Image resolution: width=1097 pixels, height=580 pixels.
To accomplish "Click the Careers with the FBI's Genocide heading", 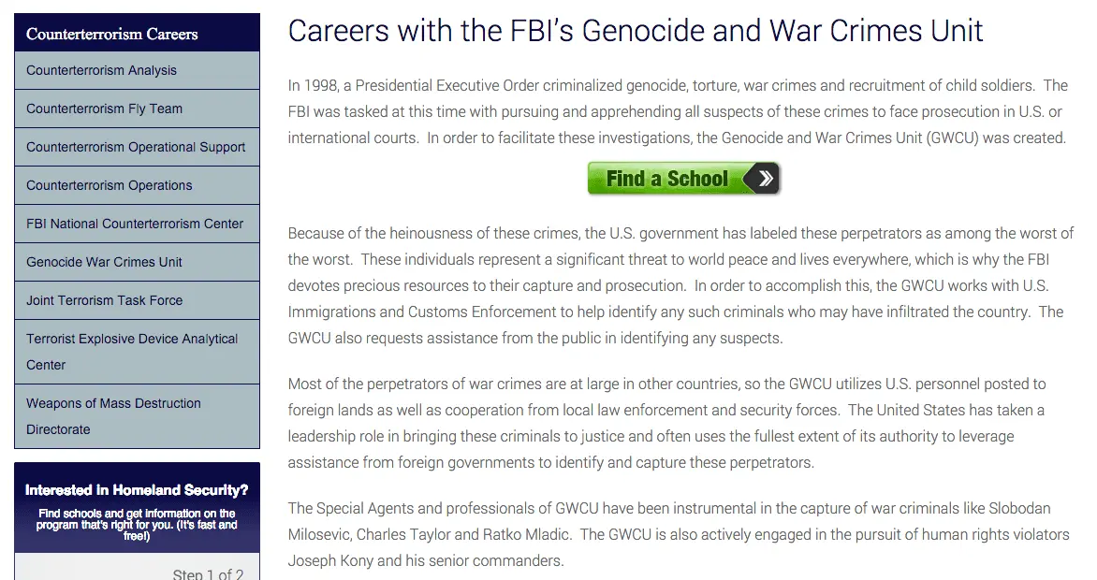I will tap(636, 31).
